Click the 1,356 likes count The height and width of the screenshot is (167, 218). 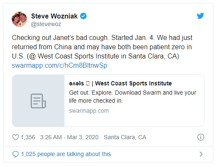(28, 137)
